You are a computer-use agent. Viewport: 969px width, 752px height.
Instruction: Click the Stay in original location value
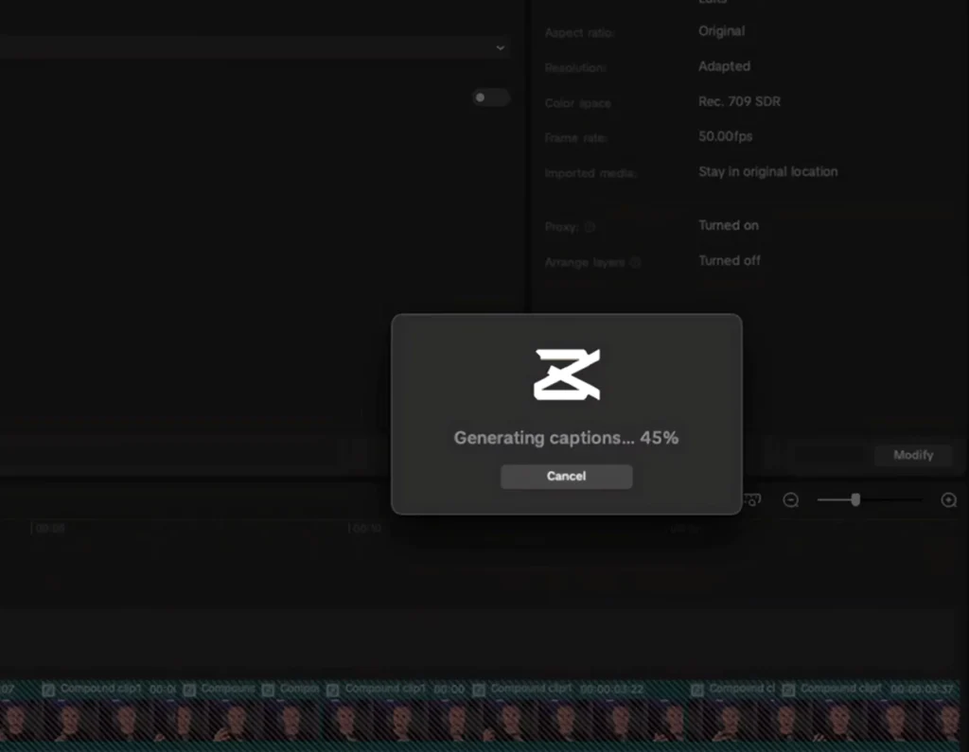point(767,171)
